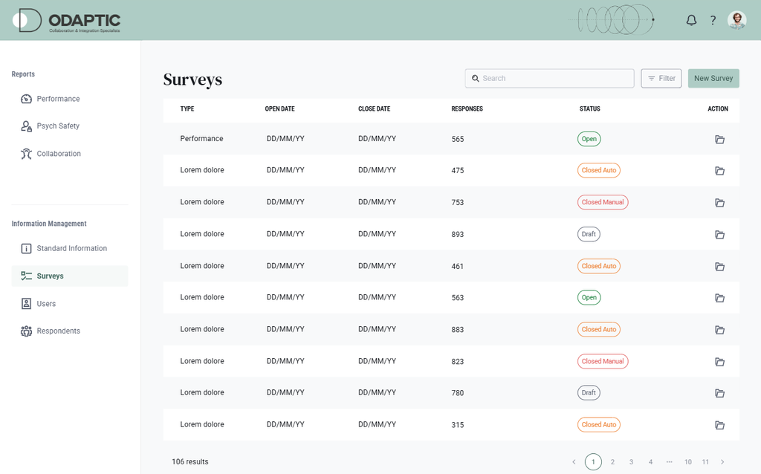Viewport: 761px width, 474px height.
Task: Focus the Search field
Action: pos(549,78)
